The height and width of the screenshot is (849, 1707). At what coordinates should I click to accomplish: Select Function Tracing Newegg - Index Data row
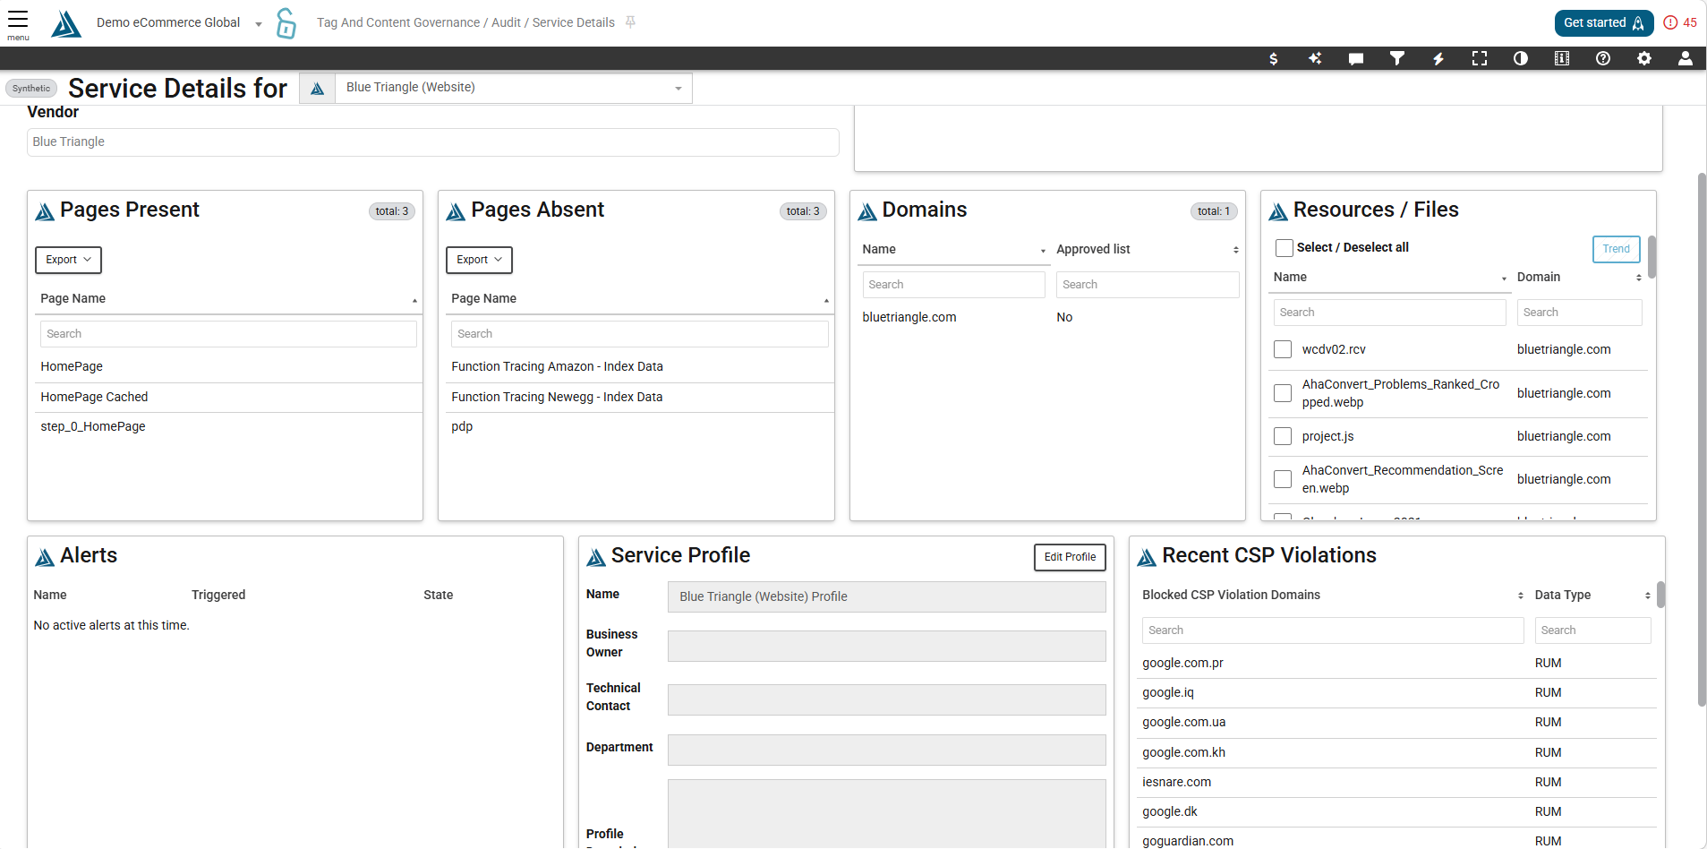click(639, 398)
